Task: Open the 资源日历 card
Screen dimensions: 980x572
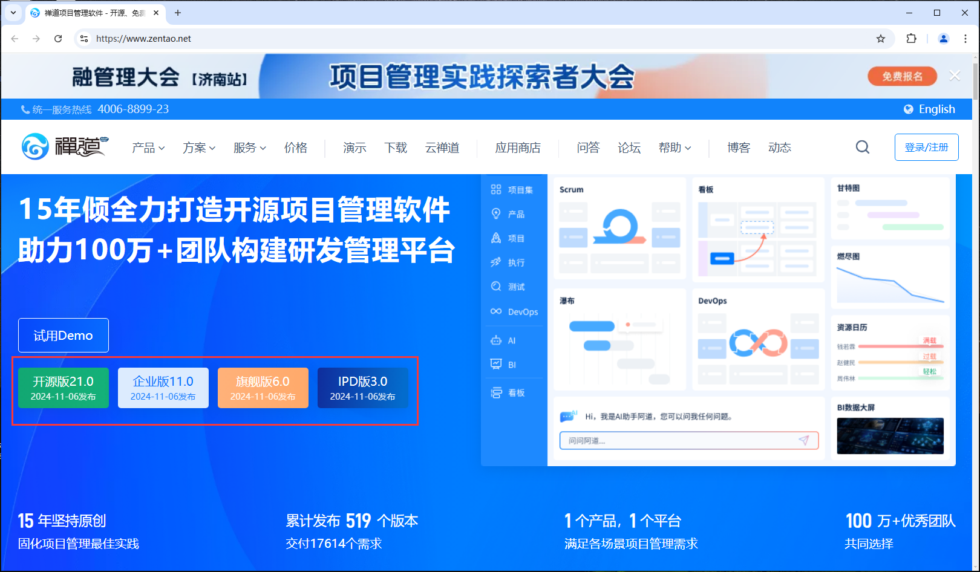Action: (890, 353)
